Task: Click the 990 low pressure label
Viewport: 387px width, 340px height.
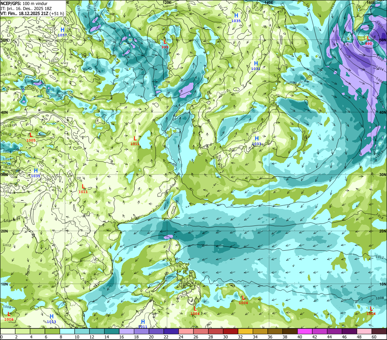Action: point(368,41)
